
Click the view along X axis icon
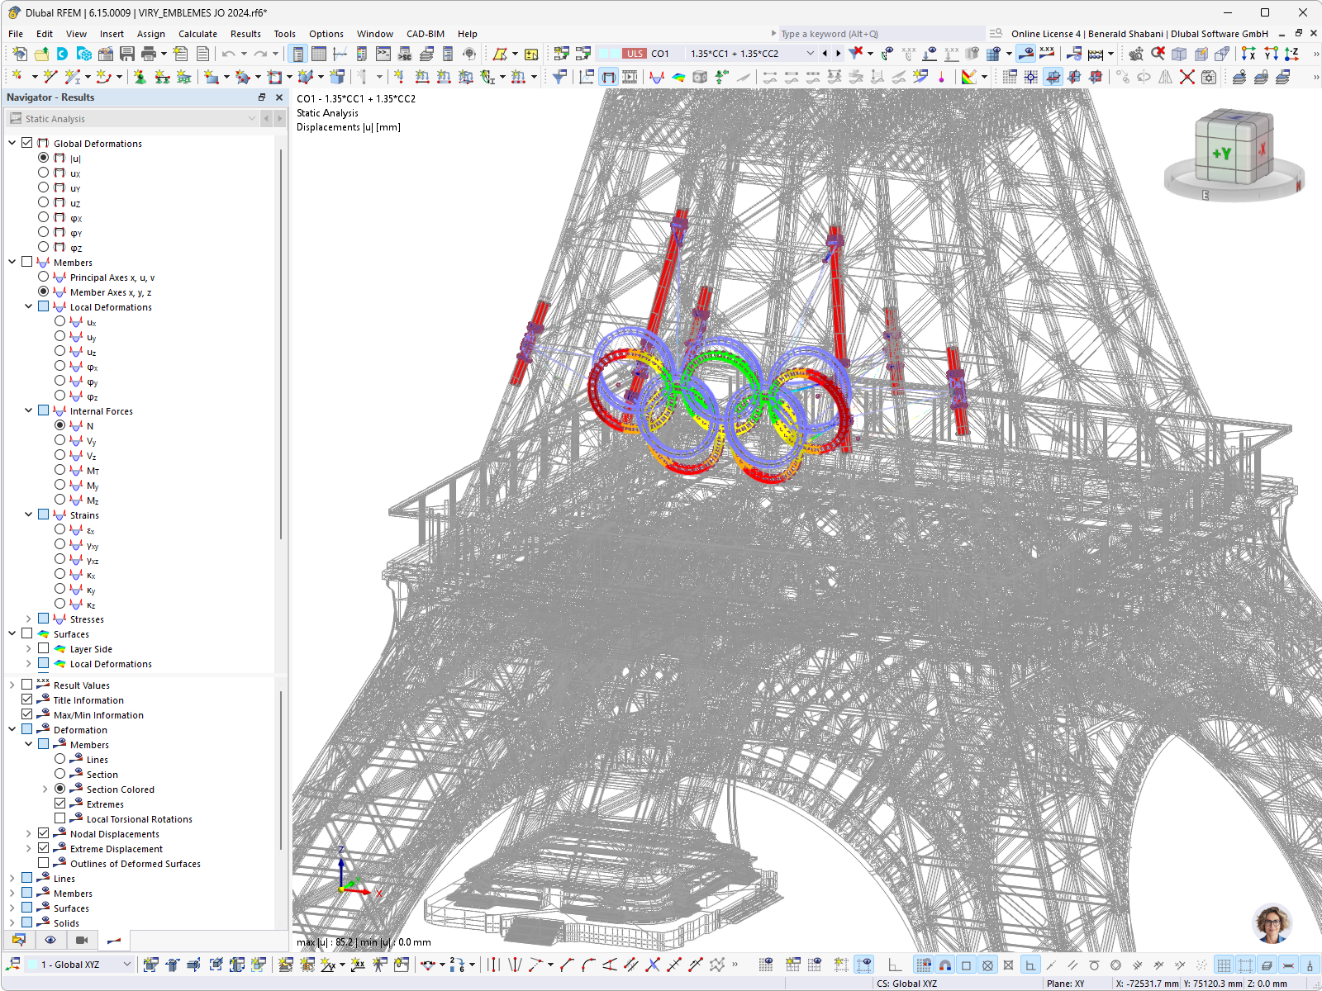tap(1248, 54)
